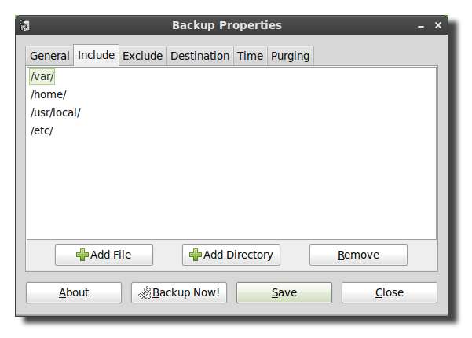Click the Close button at bottom right

pos(389,292)
